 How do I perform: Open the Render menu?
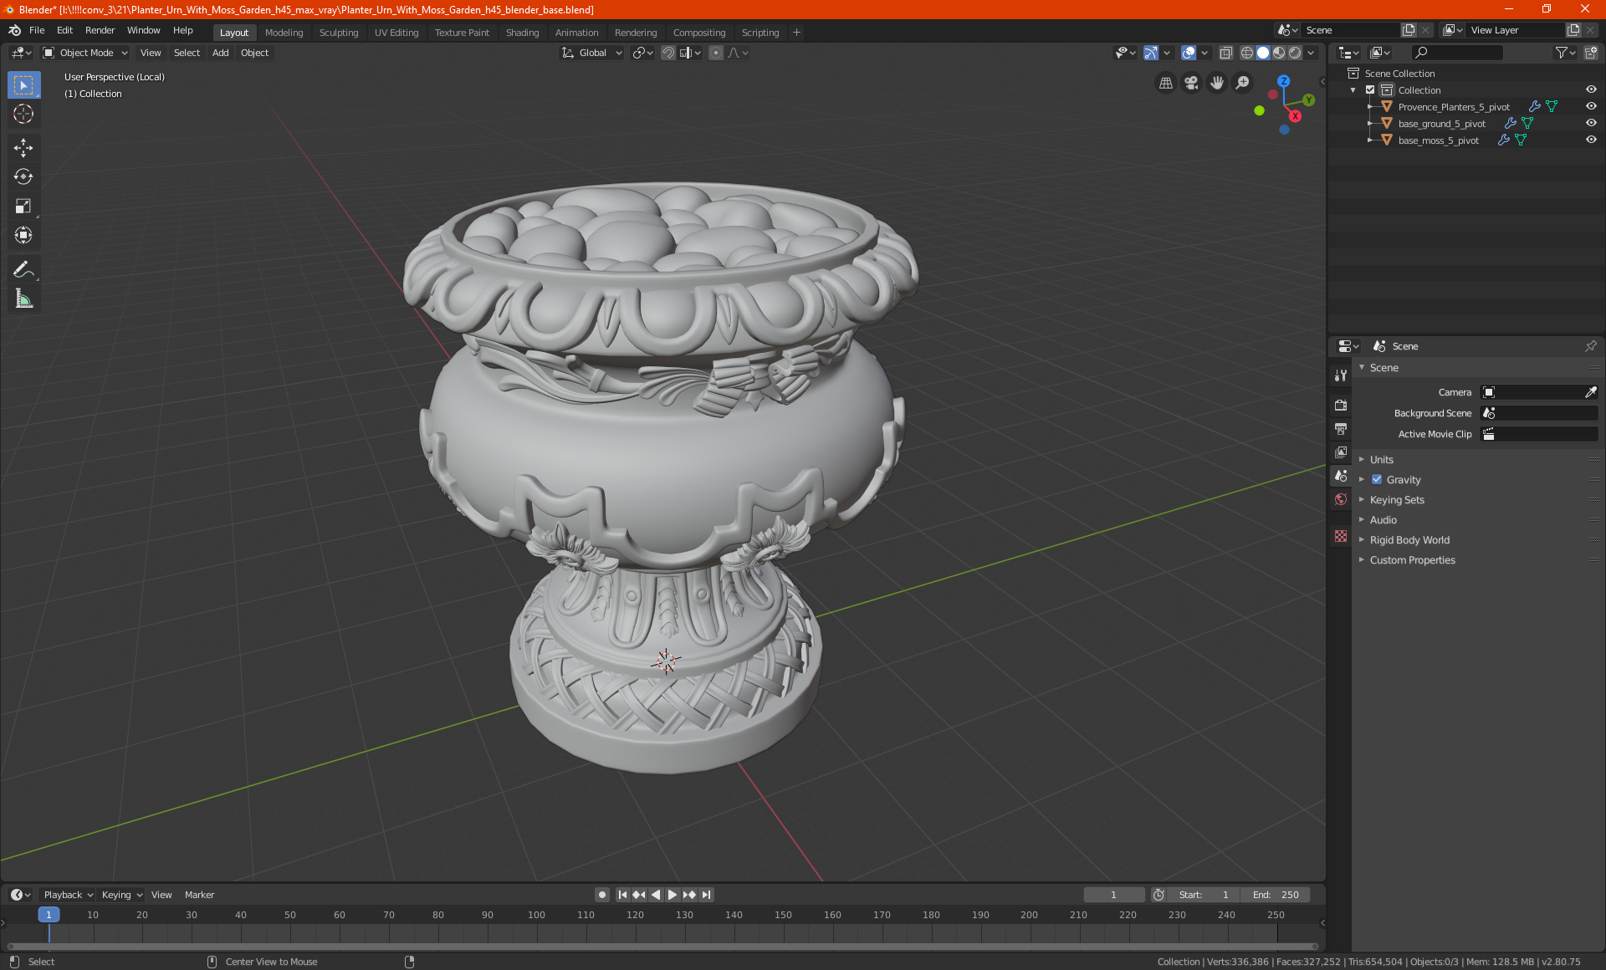point(100,30)
